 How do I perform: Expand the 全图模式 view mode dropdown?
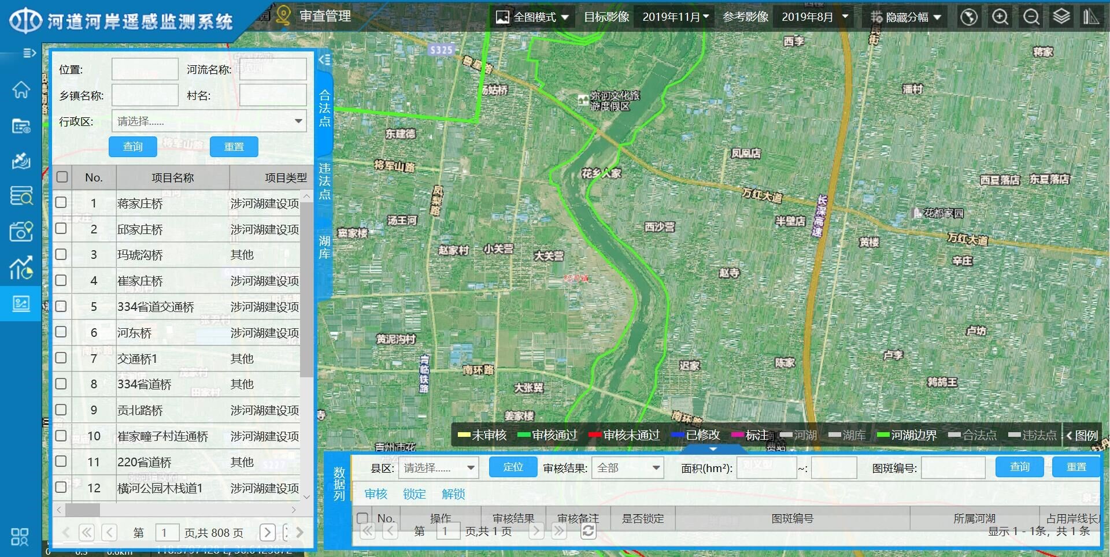point(532,17)
